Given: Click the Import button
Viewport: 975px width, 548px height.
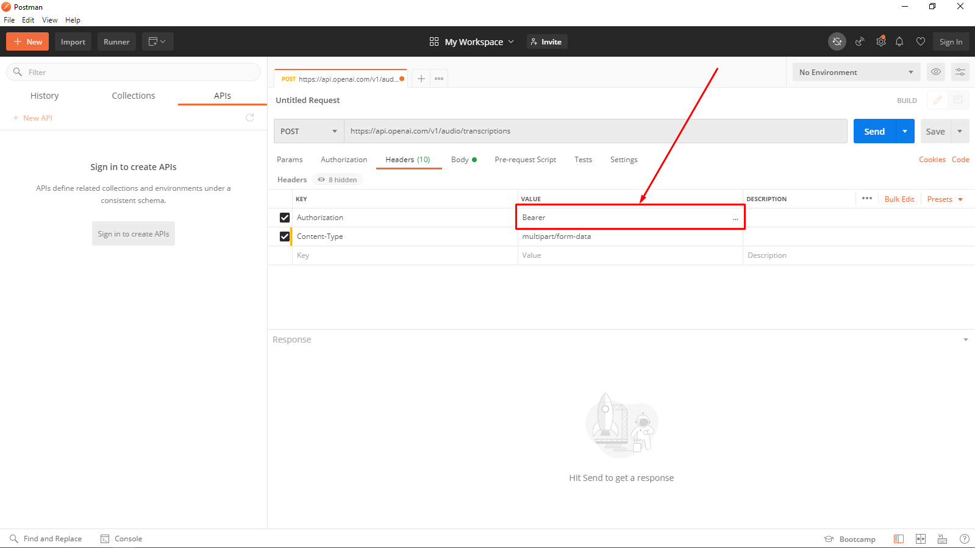Looking at the screenshot, I should pos(73,41).
